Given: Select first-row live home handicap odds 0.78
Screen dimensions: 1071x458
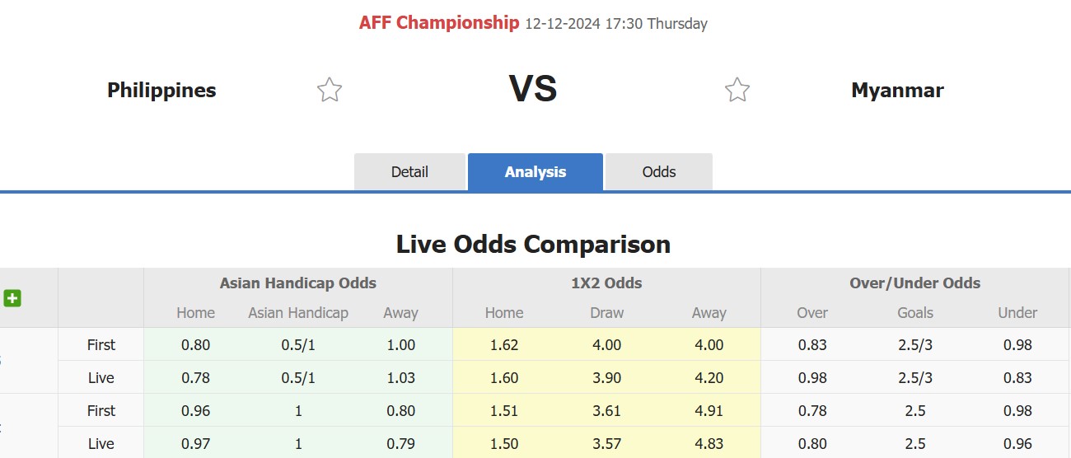Looking at the screenshot, I should click(x=195, y=378).
